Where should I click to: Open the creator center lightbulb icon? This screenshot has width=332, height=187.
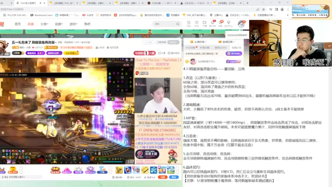[229, 22]
